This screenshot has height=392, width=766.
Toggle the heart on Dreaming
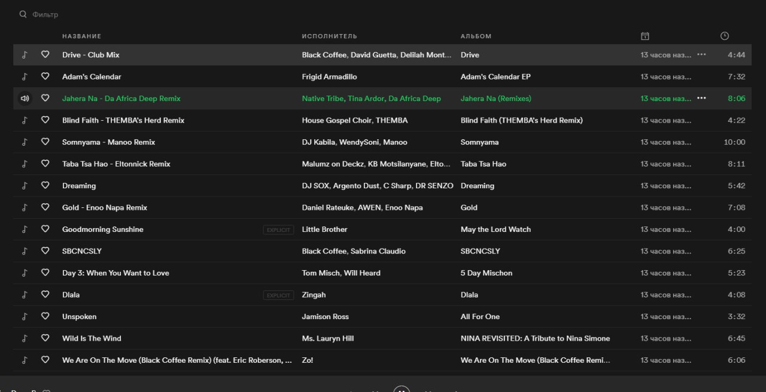pos(45,185)
